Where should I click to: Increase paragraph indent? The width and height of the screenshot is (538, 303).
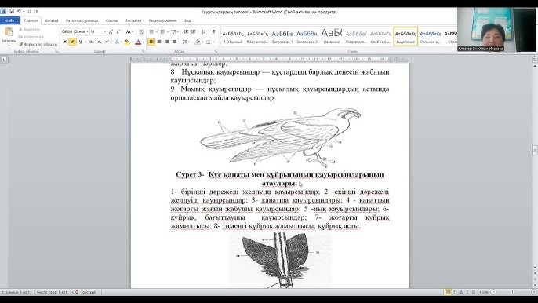pyautogui.click(x=194, y=31)
